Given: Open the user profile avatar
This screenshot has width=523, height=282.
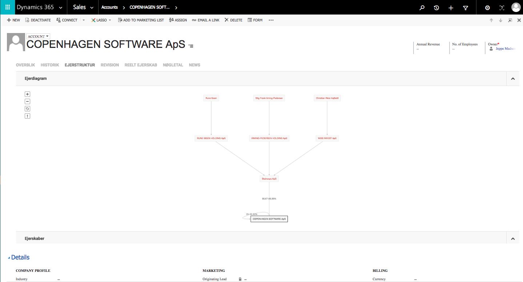Looking at the screenshot, I should coord(516,7).
